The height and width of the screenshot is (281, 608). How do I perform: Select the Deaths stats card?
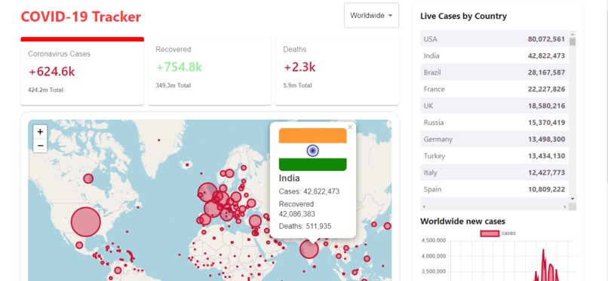click(337, 71)
